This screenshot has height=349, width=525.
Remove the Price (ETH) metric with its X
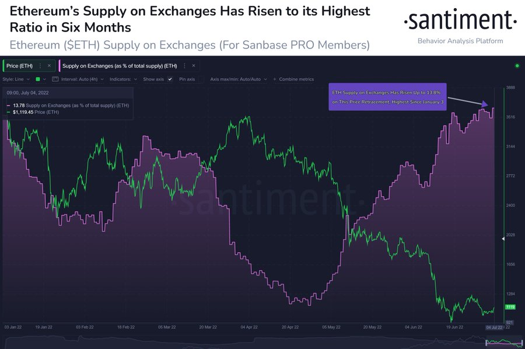click(49, 65)
